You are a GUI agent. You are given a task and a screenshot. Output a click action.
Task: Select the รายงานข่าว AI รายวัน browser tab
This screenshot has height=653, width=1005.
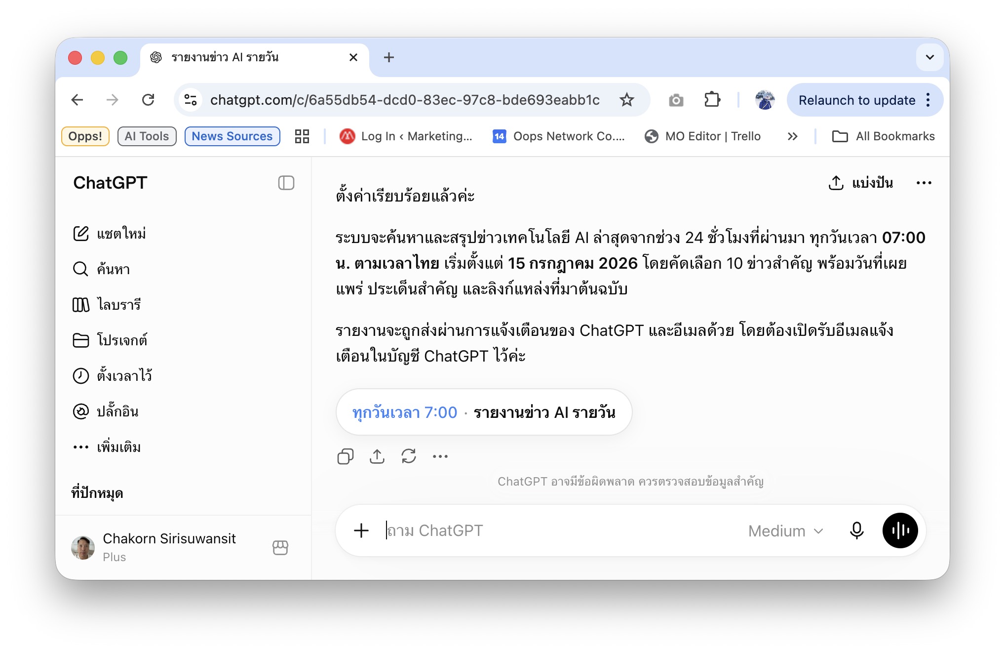click(255, 57)
